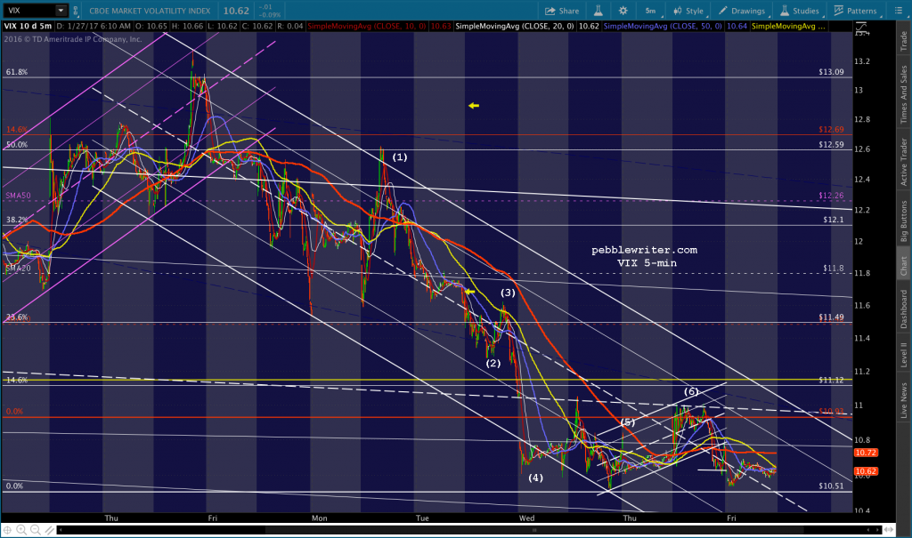Click the chart scale icon above the price axis

(x=861, y=28)
